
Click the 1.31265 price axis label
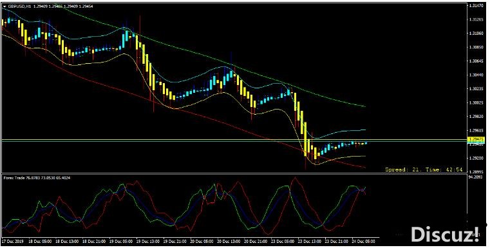476,19
